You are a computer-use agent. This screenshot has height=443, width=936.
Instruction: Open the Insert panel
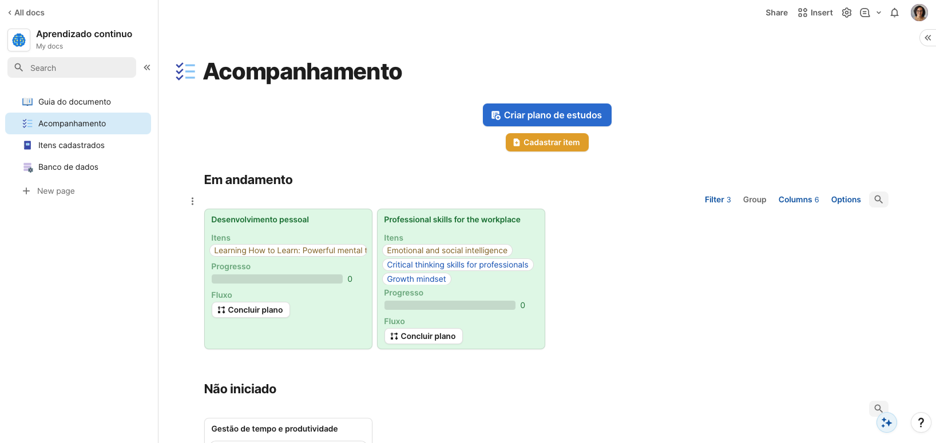(x=815, y=12)
